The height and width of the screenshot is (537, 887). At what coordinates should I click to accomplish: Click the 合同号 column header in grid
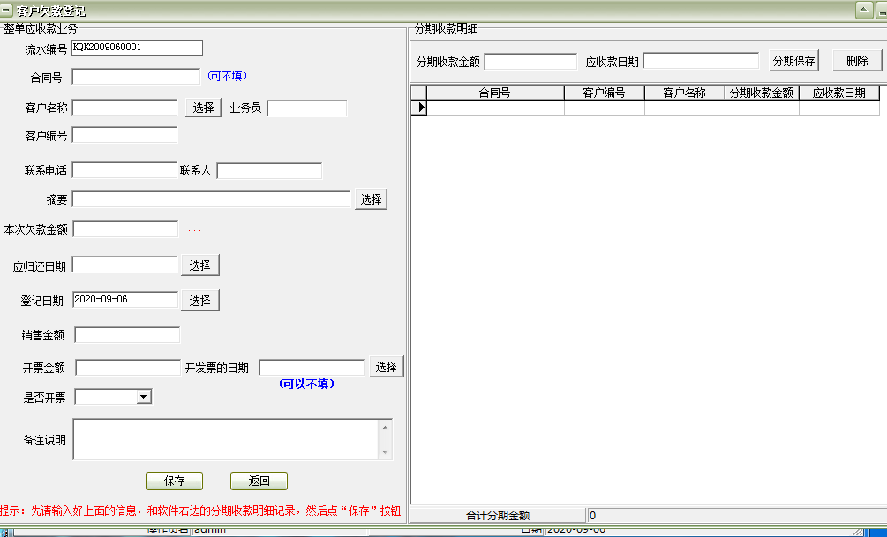(x=495, y=93)
